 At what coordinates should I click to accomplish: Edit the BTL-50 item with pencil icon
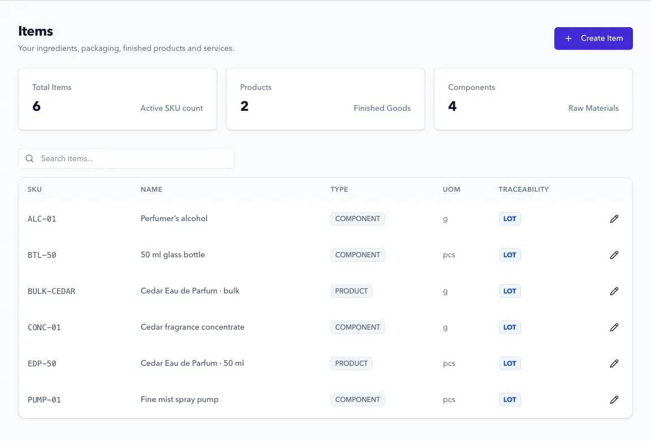[x=614, y=255]
